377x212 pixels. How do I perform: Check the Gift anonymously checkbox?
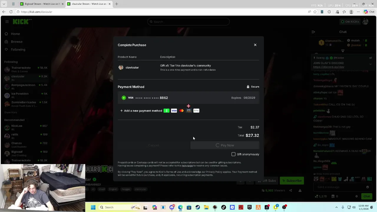tap(233, 154)
